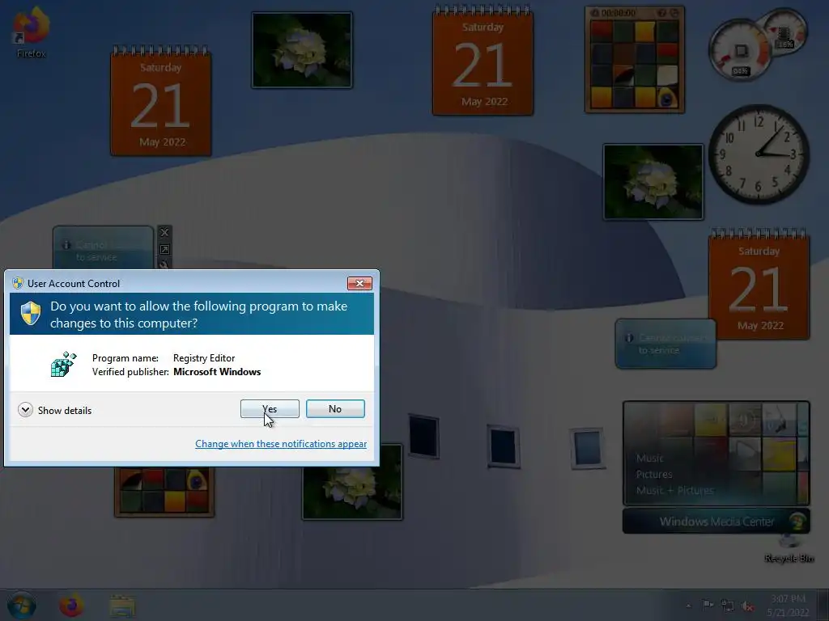Show hidden tray icons arrow
The image size is (829, 621).
coord(688,606)
